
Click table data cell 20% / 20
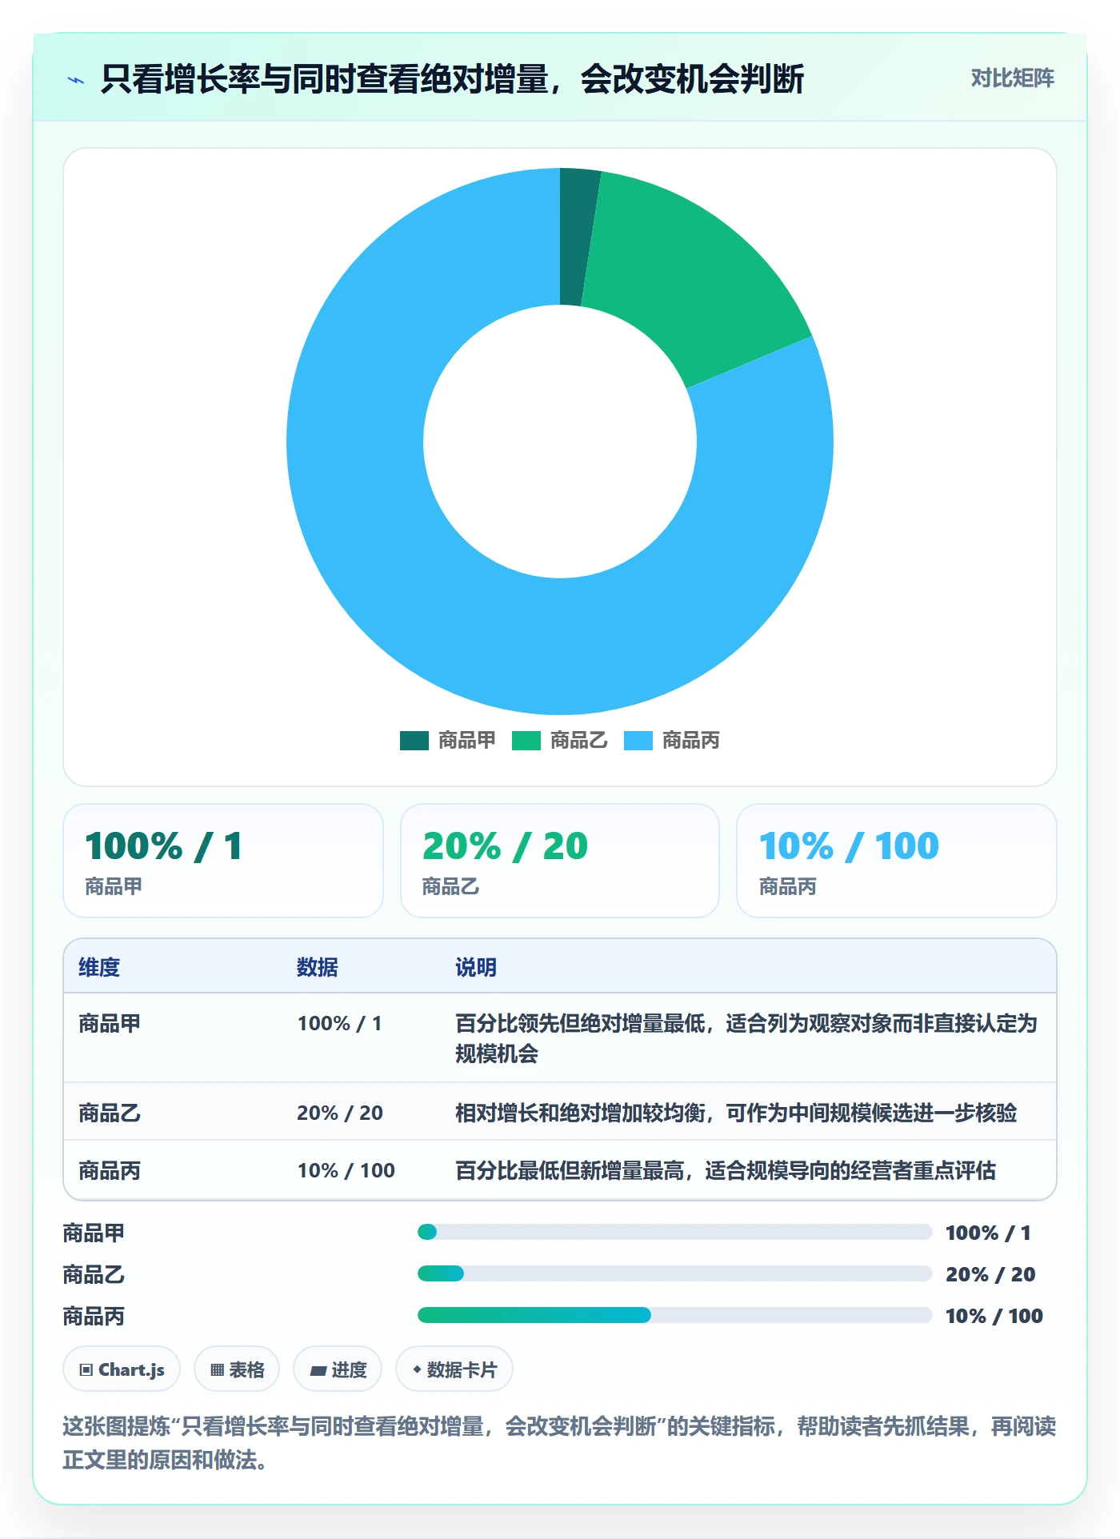pos(340,1113)
